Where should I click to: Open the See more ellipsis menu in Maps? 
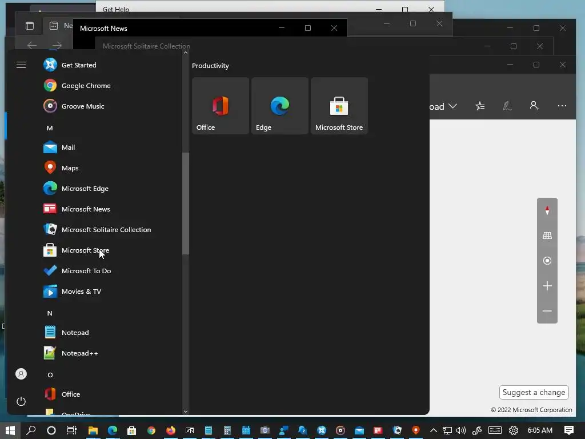562,106
